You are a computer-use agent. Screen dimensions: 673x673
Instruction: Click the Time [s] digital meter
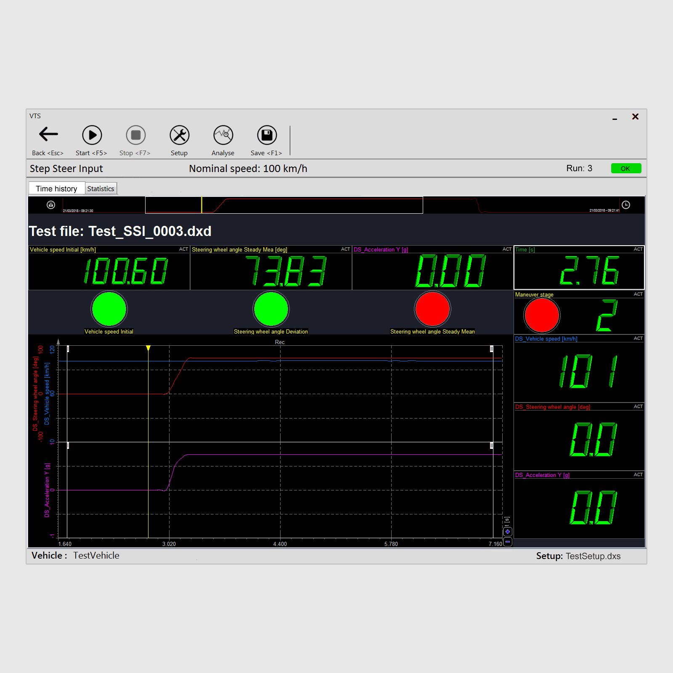(579, 268)
